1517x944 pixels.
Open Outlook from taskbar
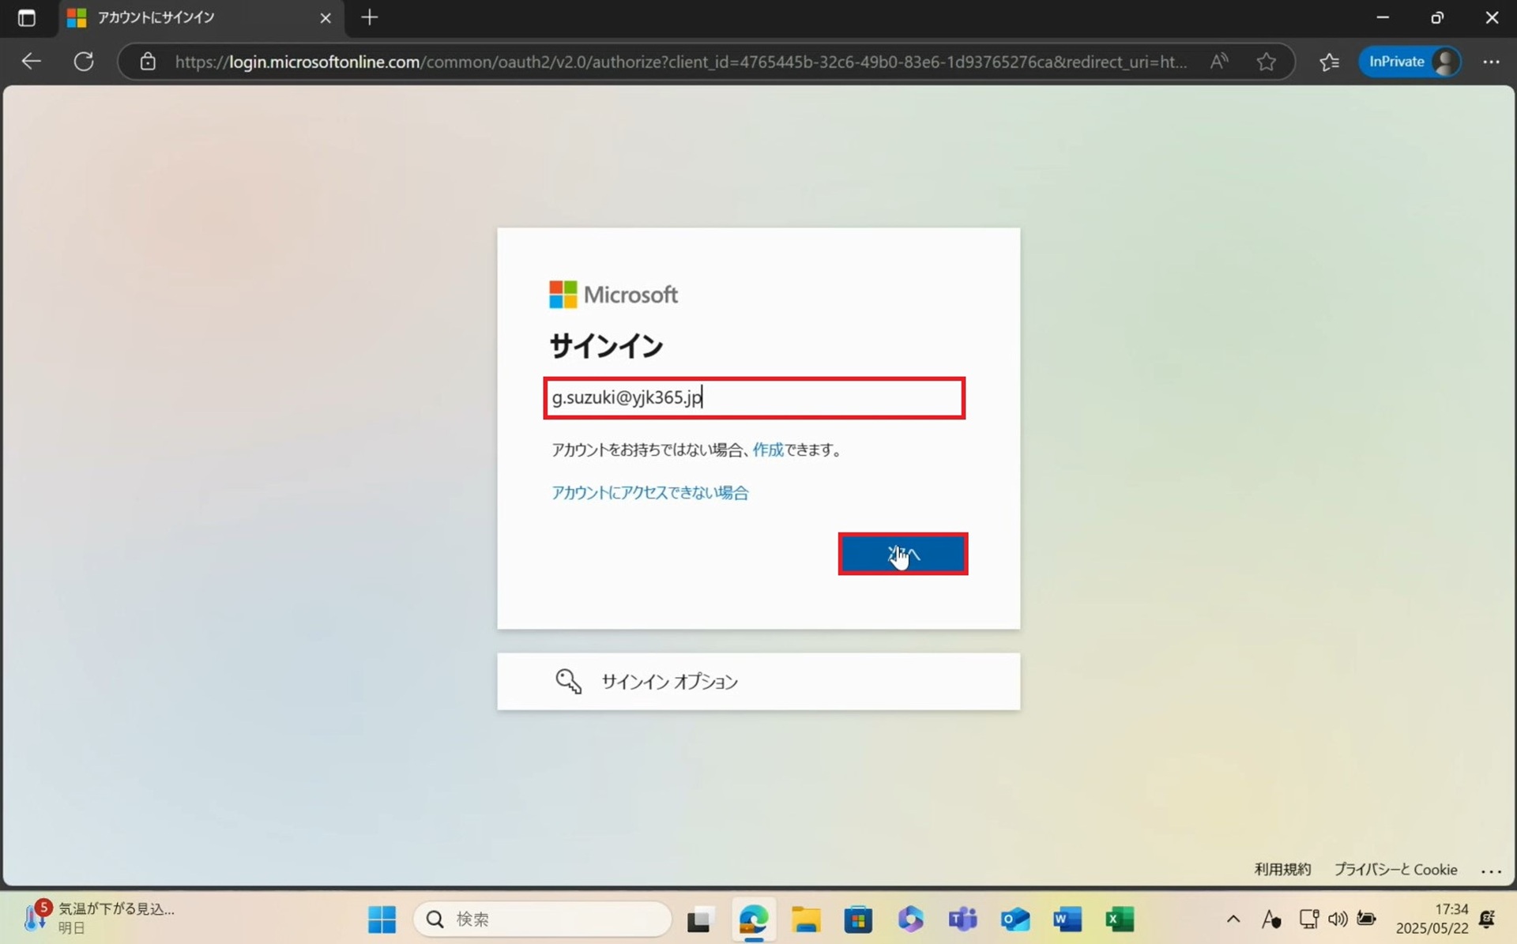click(1015, 919)
